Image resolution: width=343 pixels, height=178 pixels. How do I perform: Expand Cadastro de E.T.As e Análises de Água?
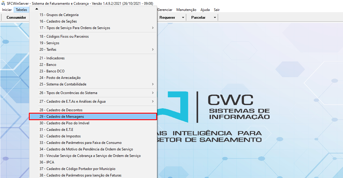[x=153, y=101]
